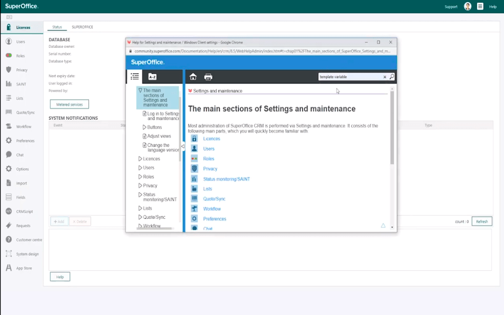The image size is (504, 315).
Task: Open the Customer centre question icon
Action: point(9,239)
